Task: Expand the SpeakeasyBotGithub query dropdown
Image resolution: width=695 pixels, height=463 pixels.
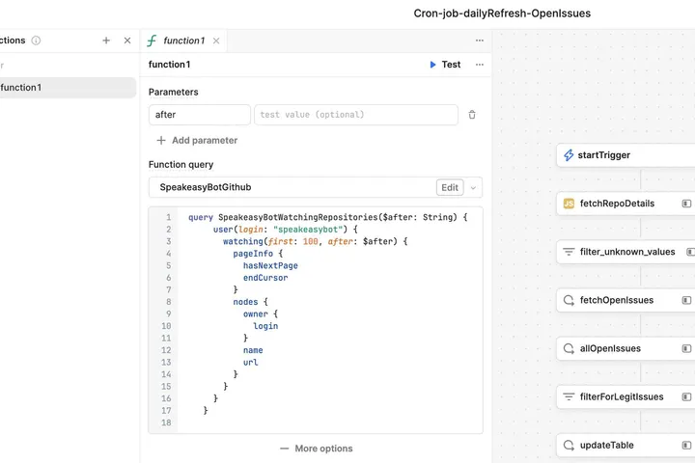Action: (473, 188)
